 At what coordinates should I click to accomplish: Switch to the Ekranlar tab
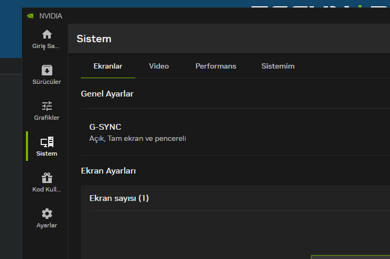click(108, 66)
